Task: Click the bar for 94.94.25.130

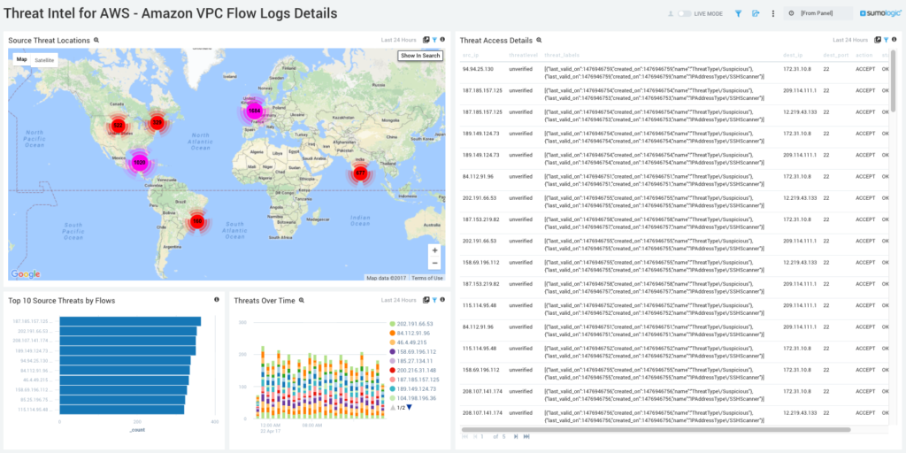Action: [x=126, y=361]
